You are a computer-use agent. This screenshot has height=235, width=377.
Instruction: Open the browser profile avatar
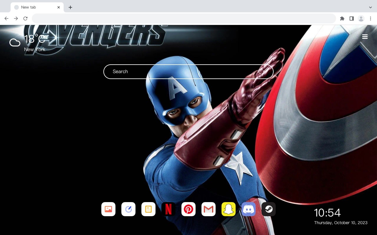point(361,19)
